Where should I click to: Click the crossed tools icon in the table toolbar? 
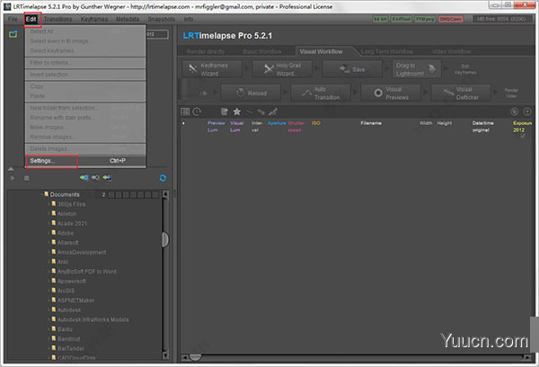[273, 112]
